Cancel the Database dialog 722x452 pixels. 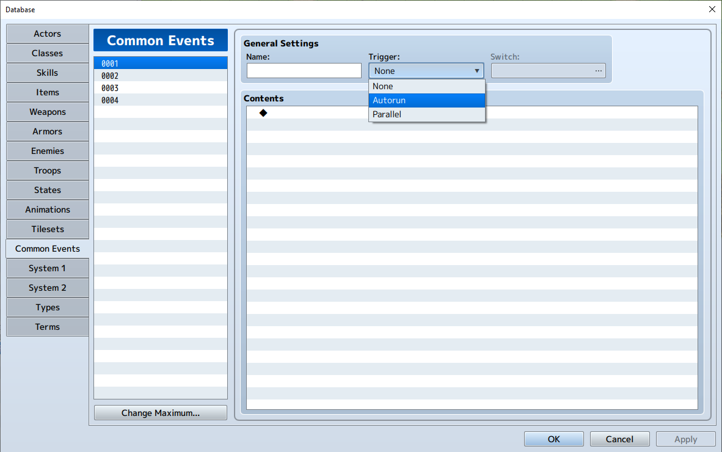tap(619, 439)
